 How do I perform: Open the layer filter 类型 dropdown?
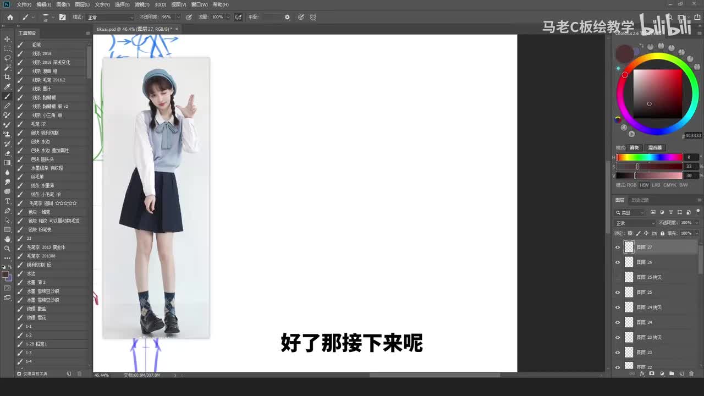point(630,212)
